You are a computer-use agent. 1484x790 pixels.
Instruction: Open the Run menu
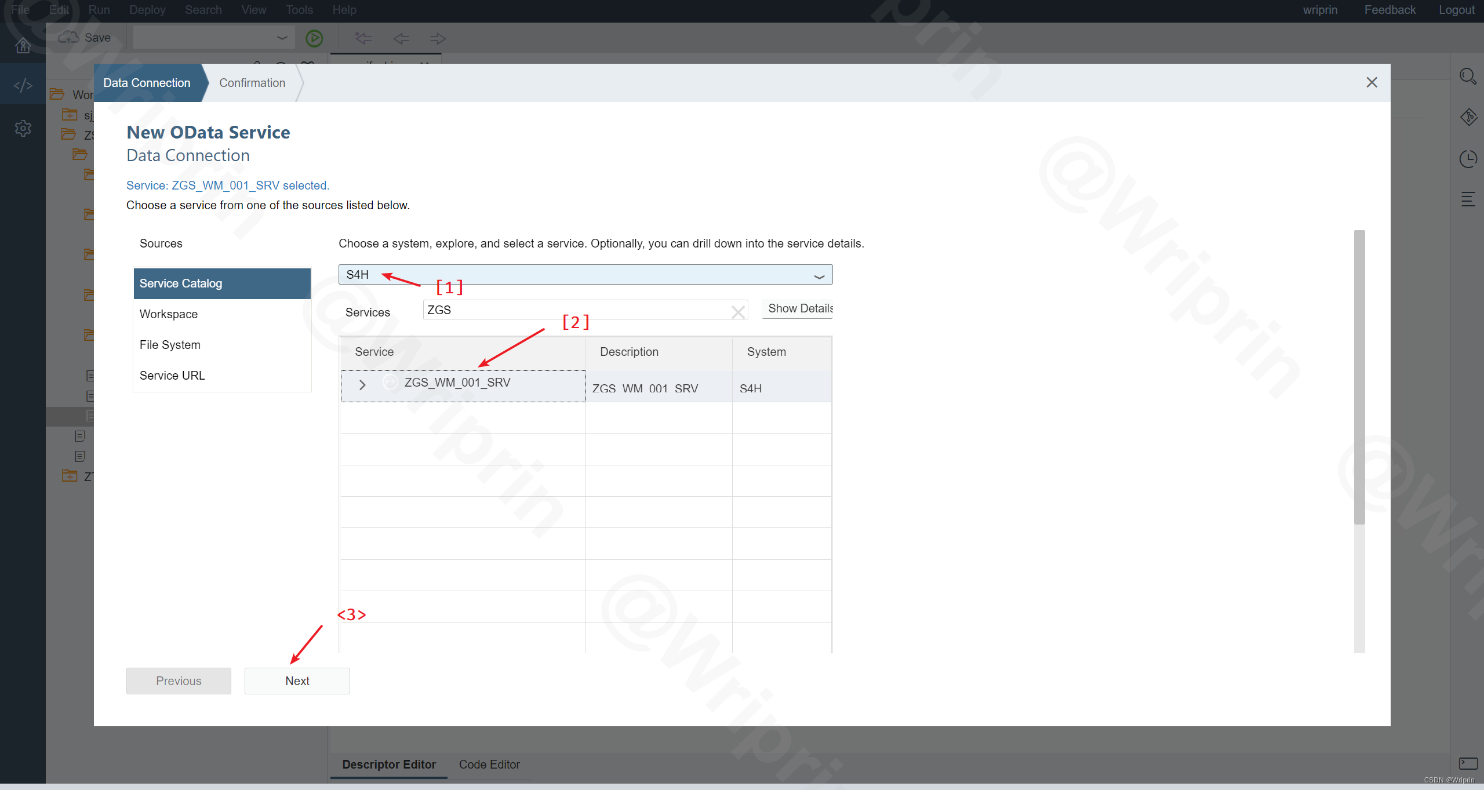click(99, 10)
